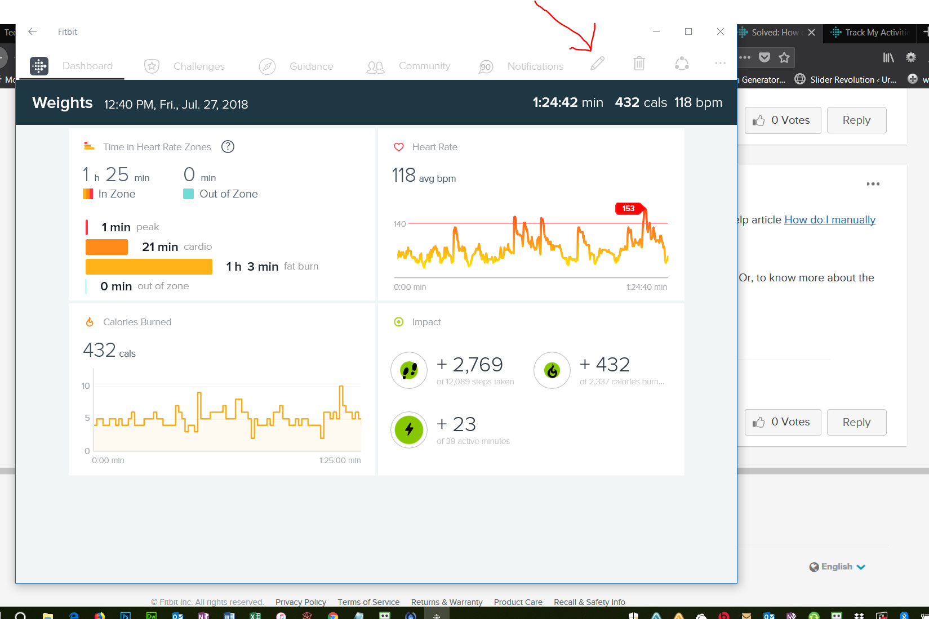
Task: Open the forum post options ellipsis
Action: pyautogui.click(x=873, y=184)
